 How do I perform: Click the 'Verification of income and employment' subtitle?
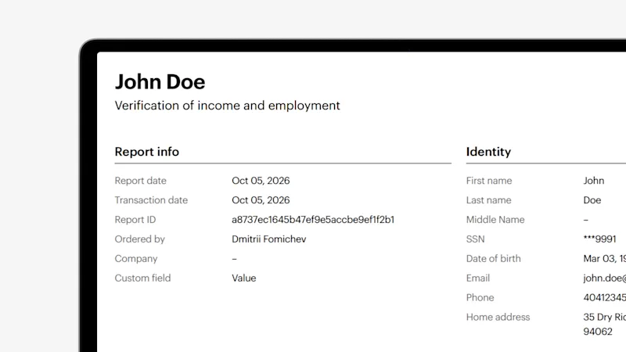click(227, 106)
